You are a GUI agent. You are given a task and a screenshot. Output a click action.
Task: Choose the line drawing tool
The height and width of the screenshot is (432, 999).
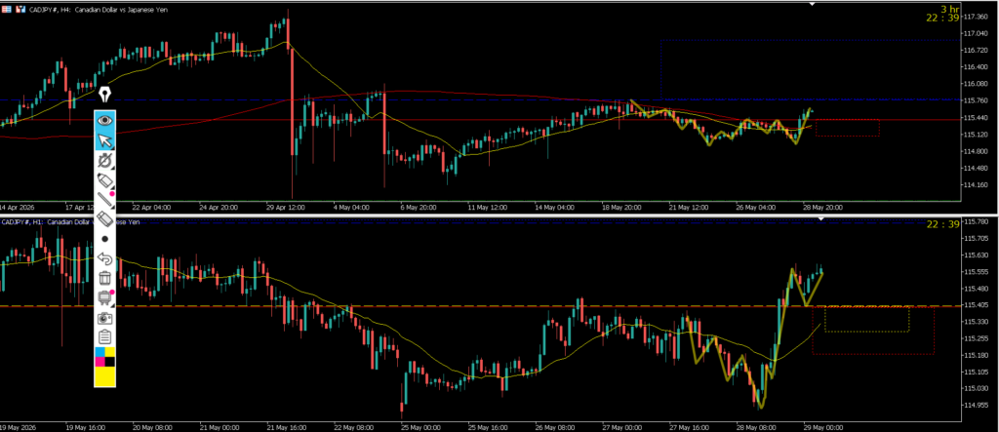105,200
